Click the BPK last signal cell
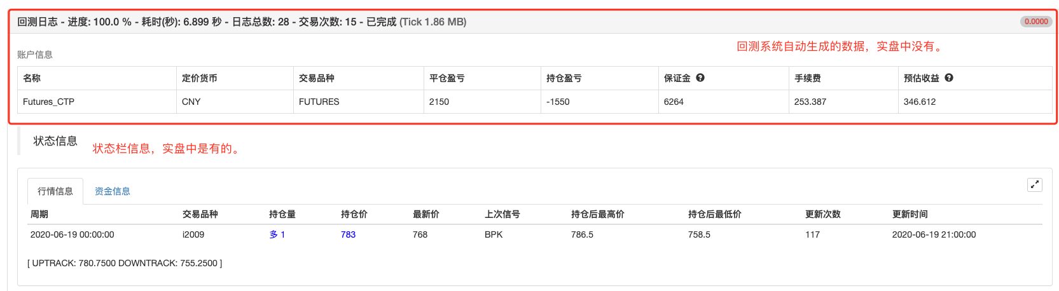 [494, 234]
